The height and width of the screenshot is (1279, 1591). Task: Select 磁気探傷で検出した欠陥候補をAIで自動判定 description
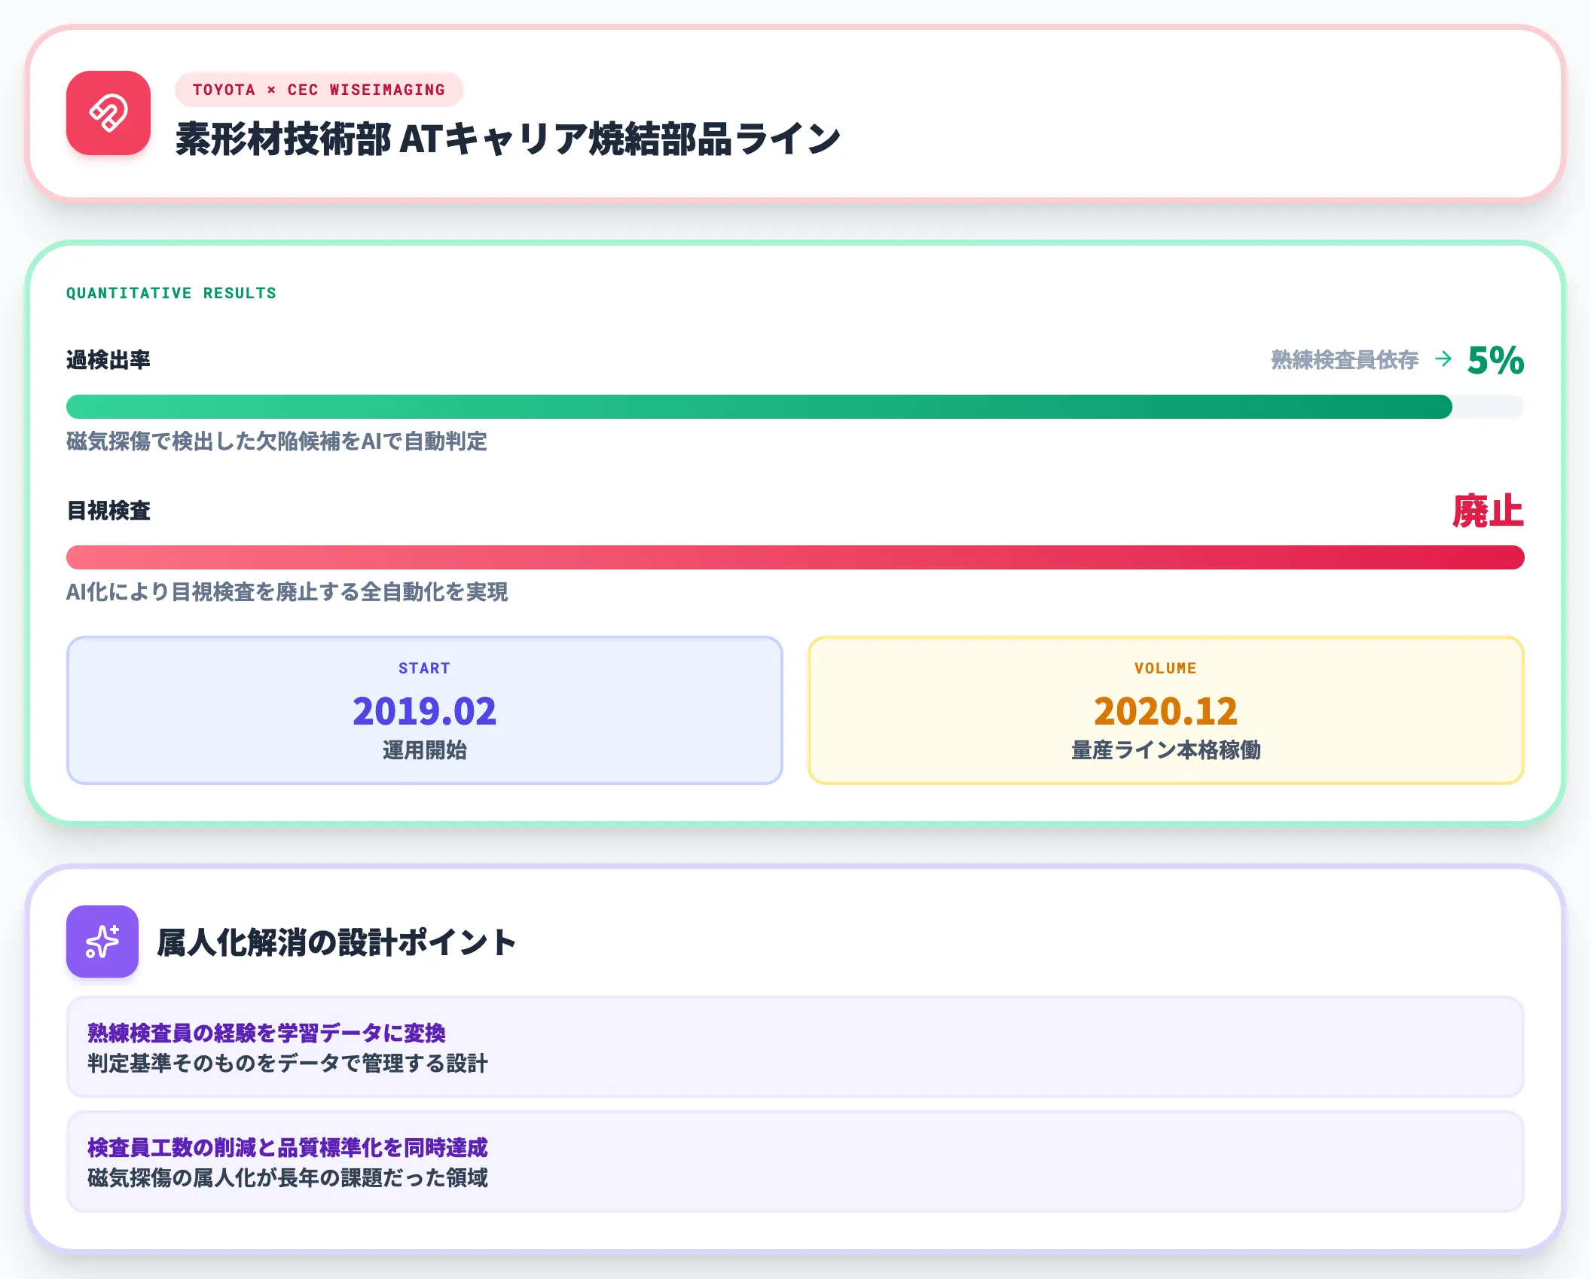click(x=276, y=441)
